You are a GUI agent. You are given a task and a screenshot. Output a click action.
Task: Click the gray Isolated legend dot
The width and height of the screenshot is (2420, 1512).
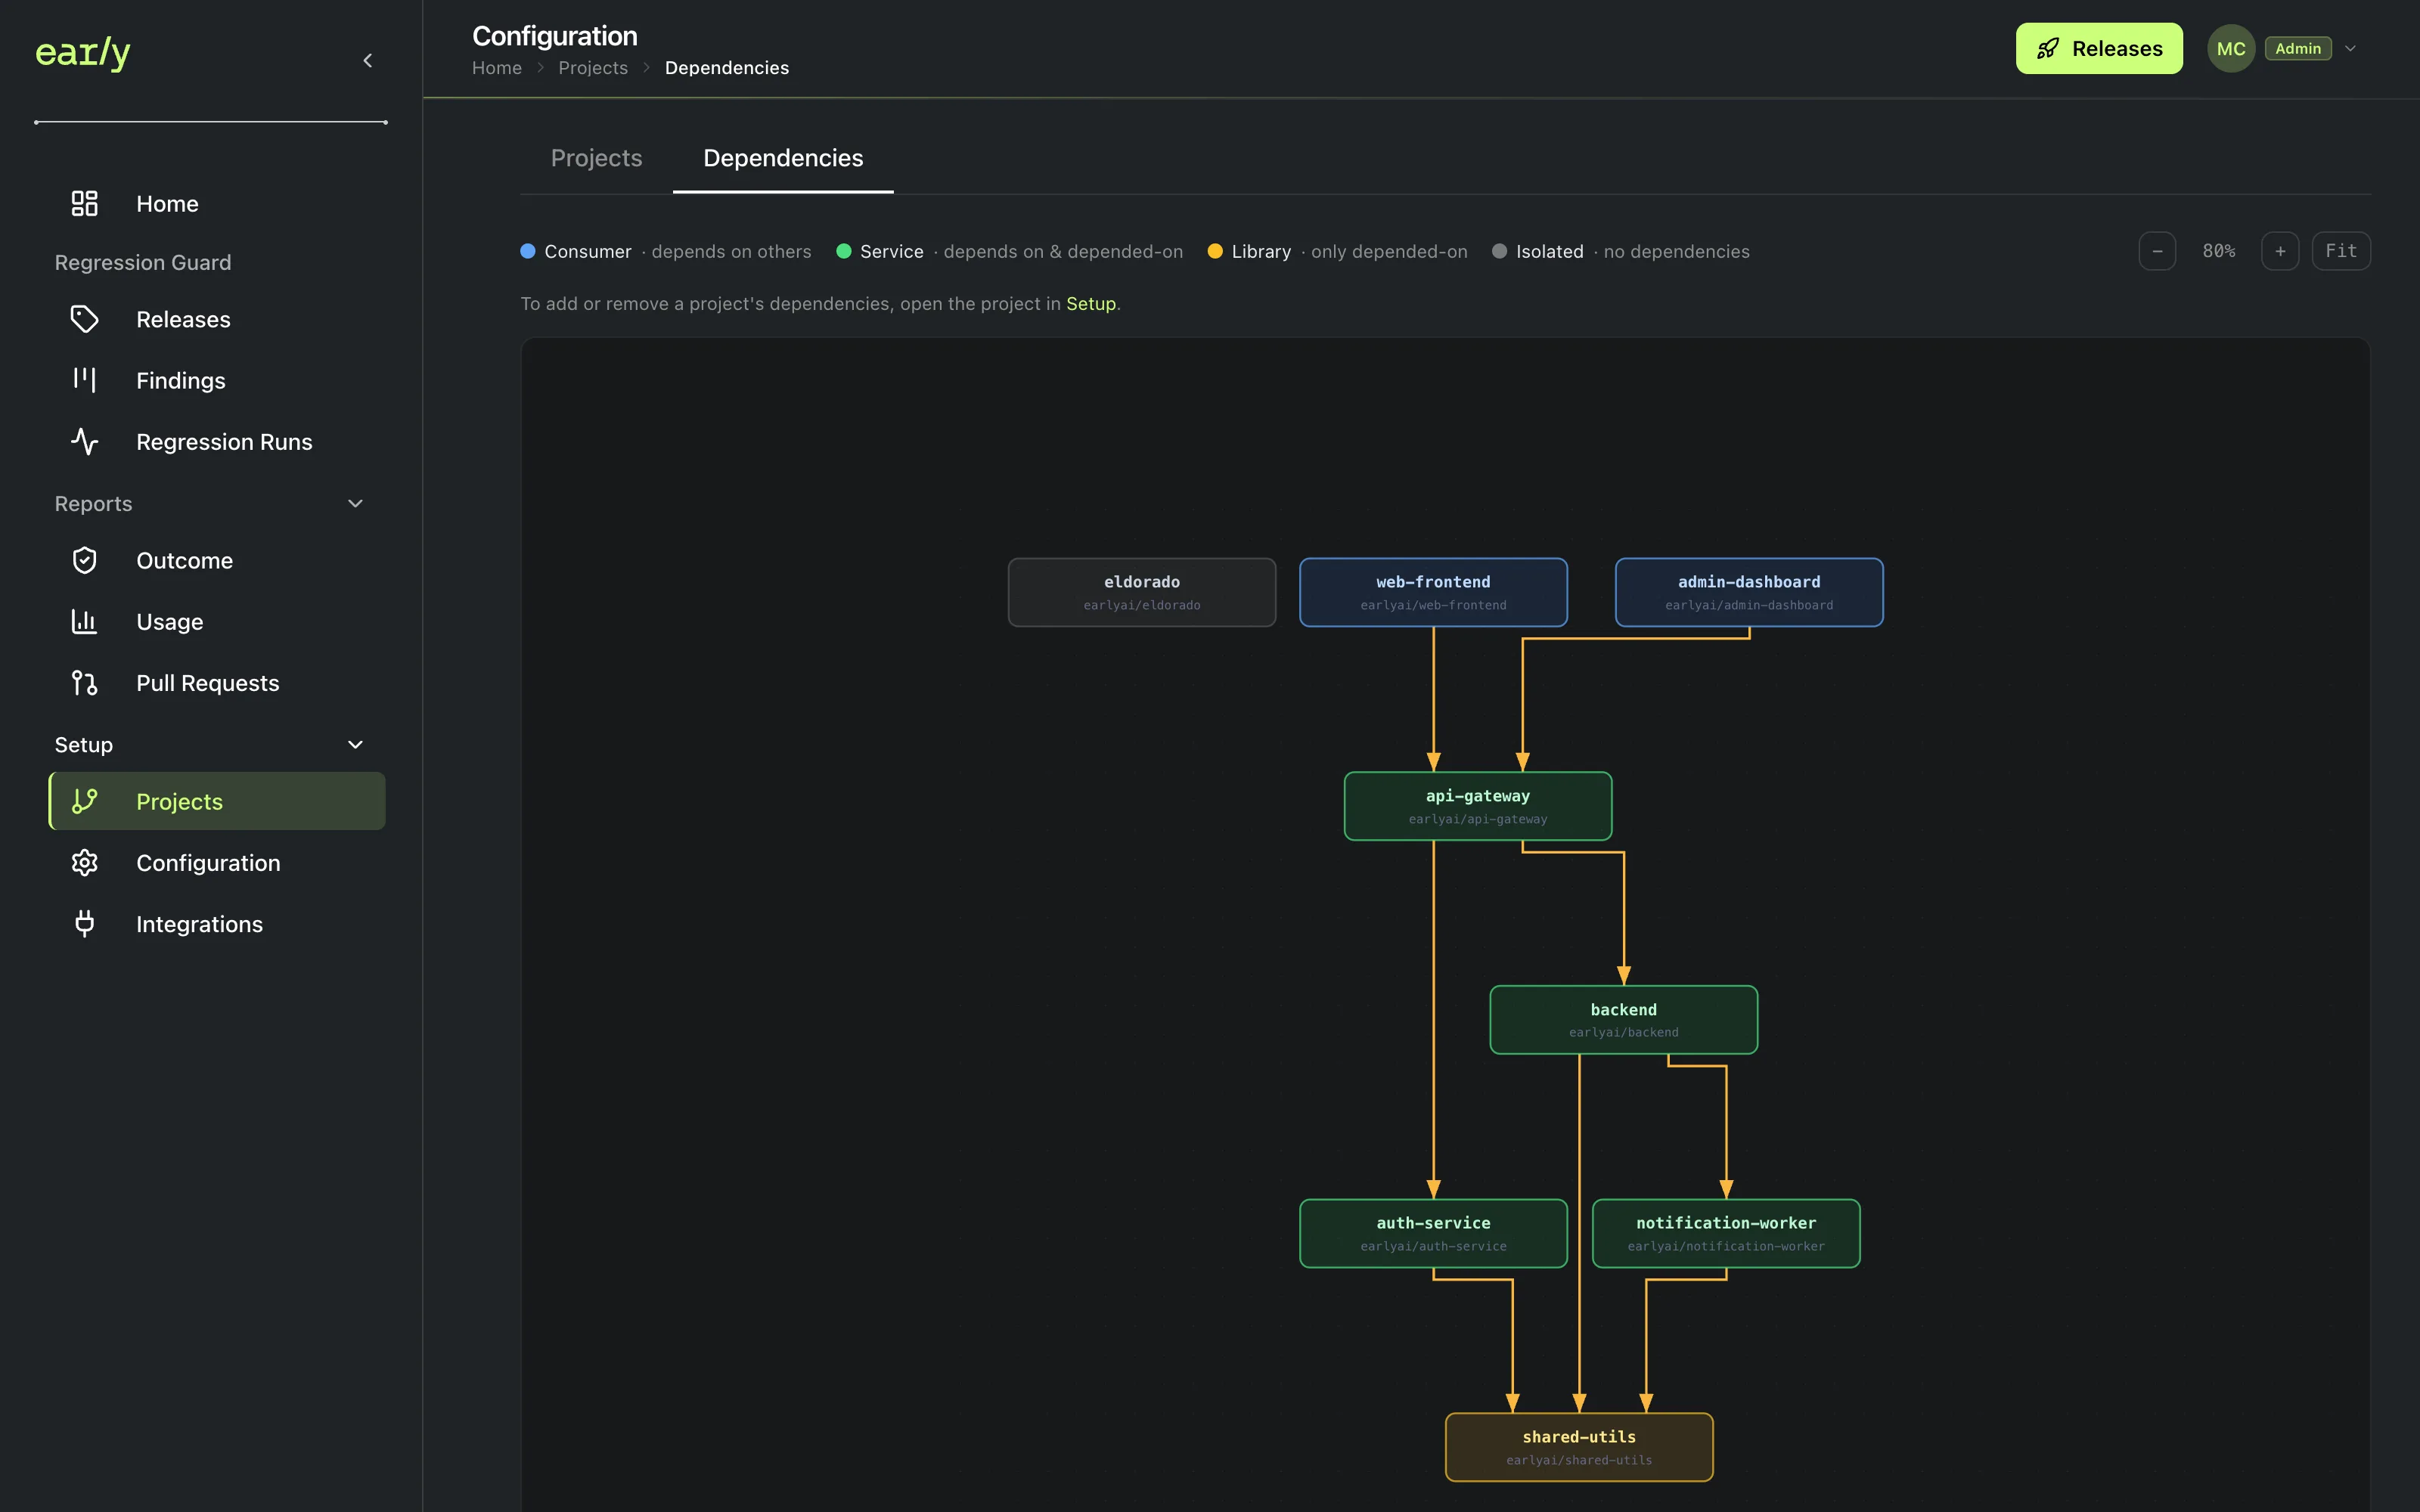click(1499, 251)
